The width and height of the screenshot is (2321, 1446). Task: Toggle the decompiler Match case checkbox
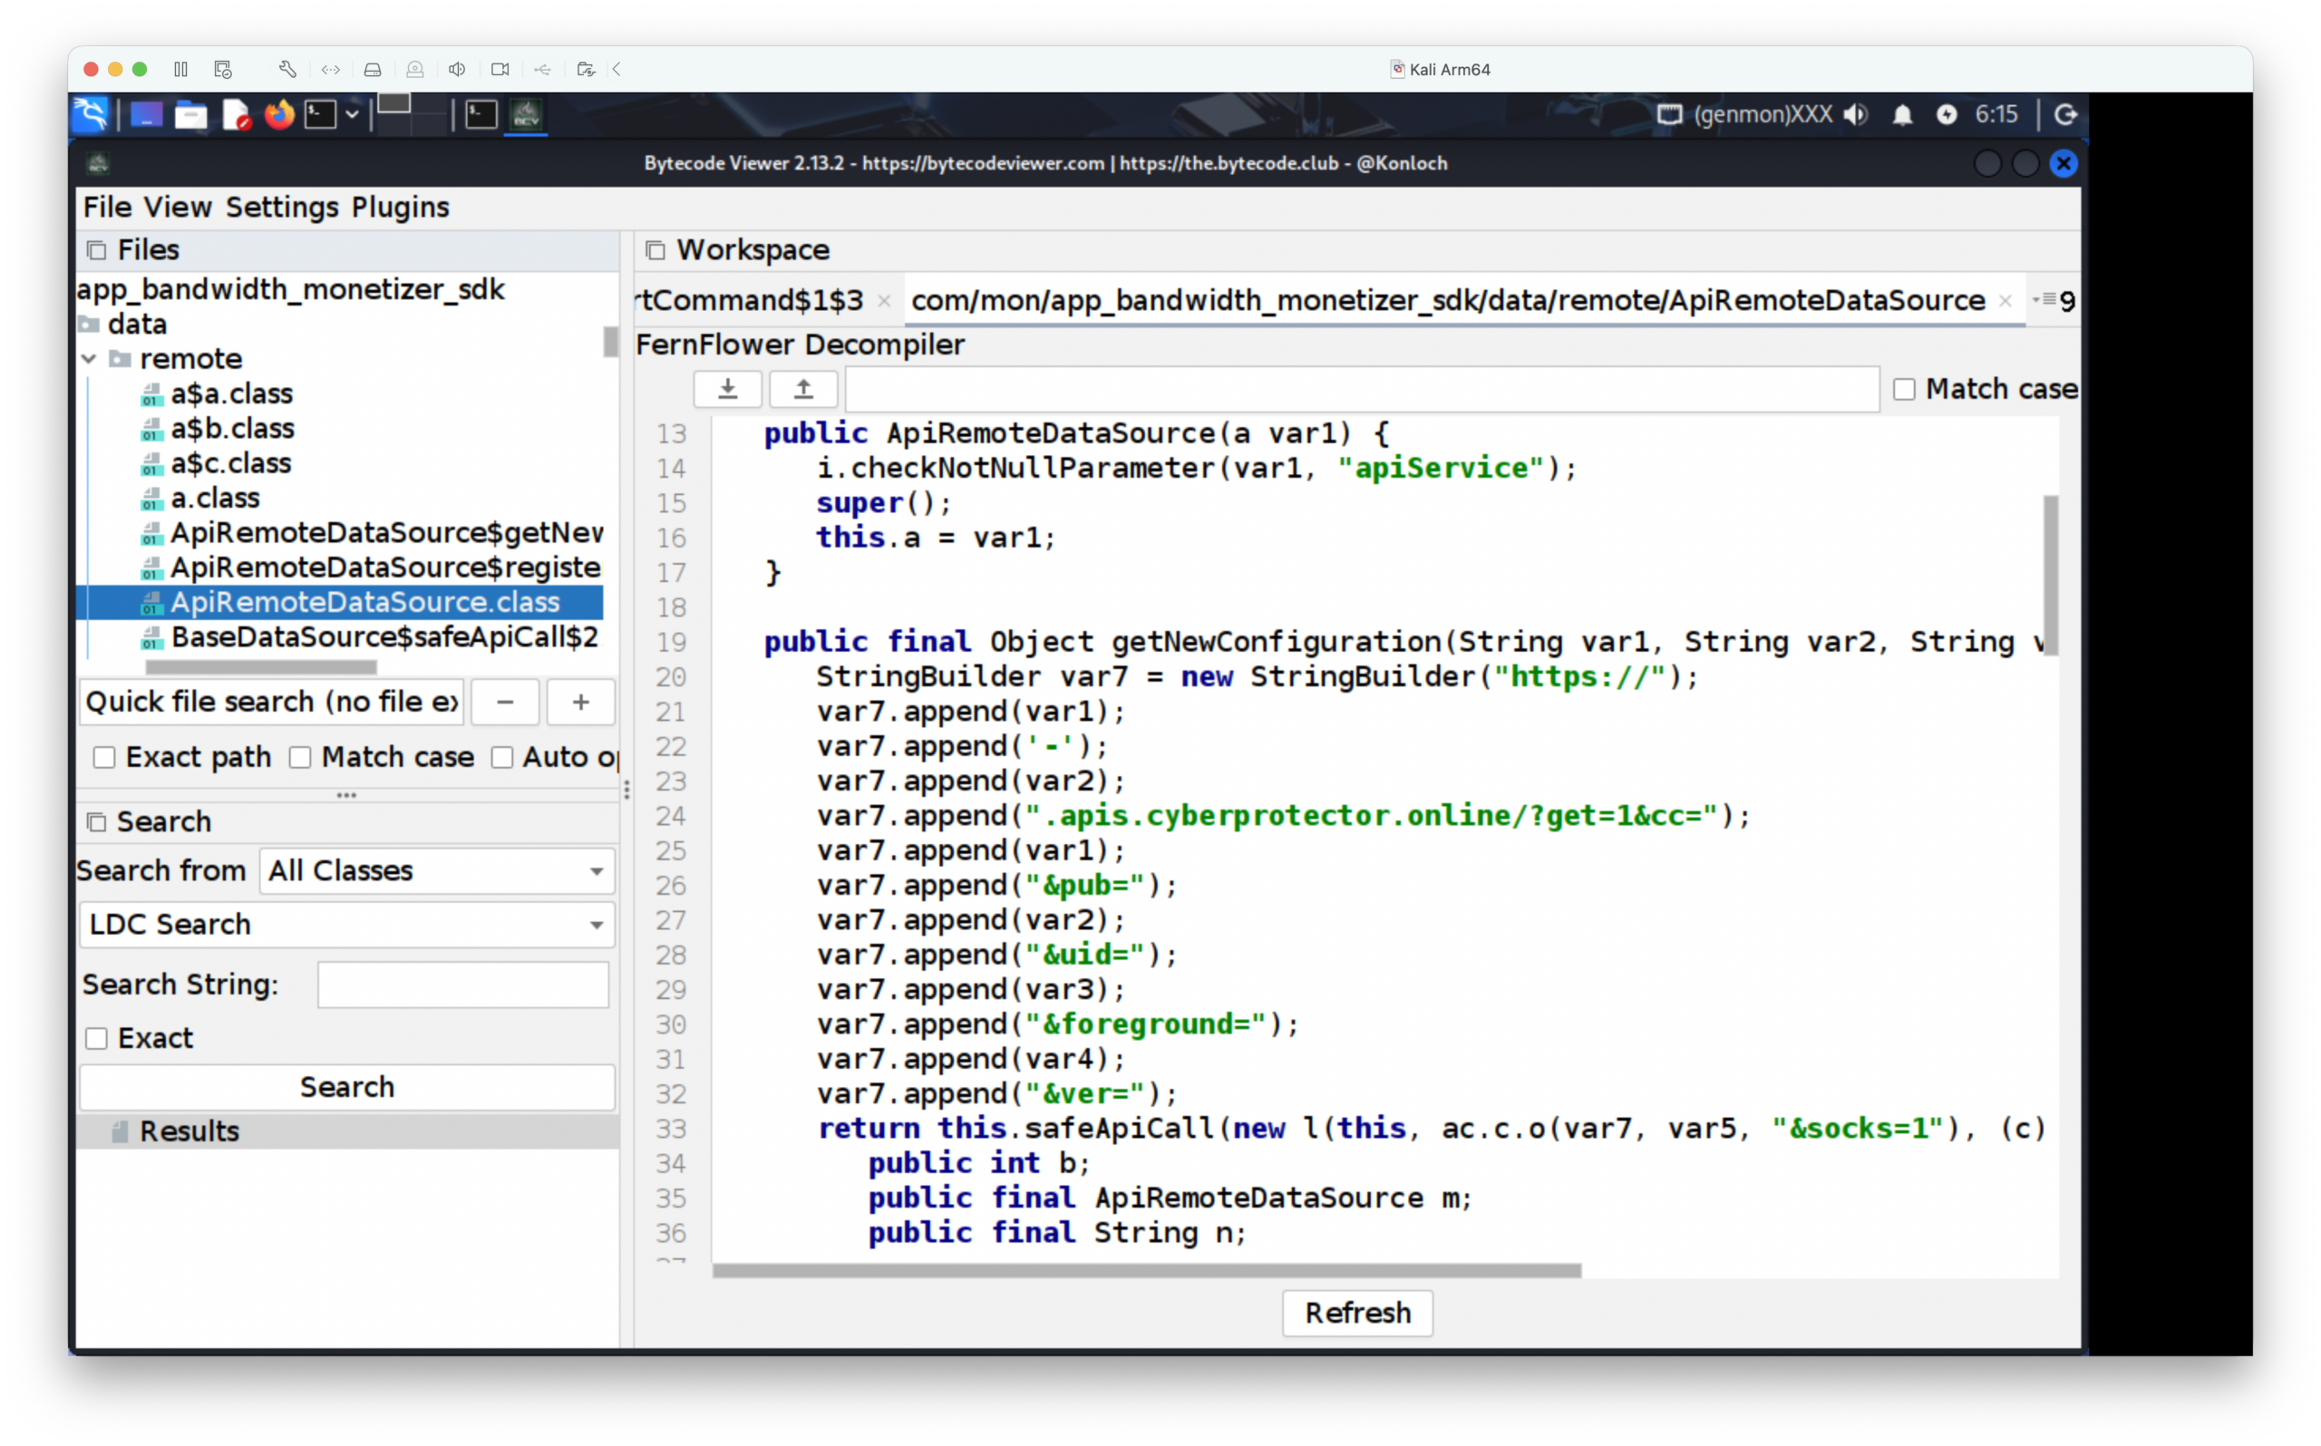click(1904, 389)
